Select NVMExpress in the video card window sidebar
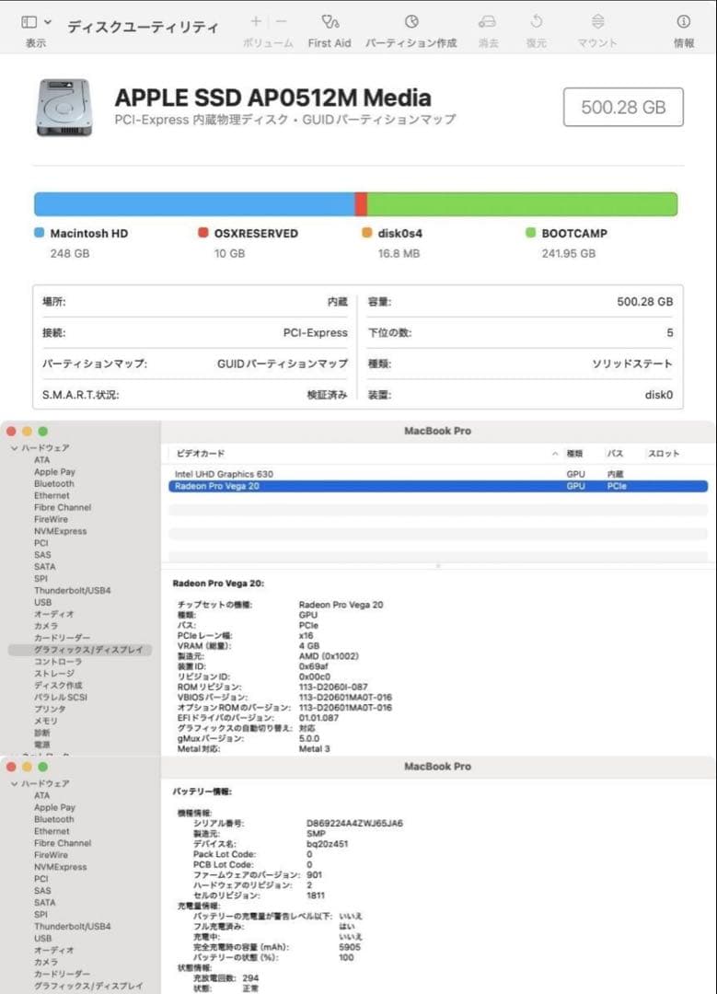Viewport: 717px width, 994px height. pyautogui.click(x=60, y=531)
